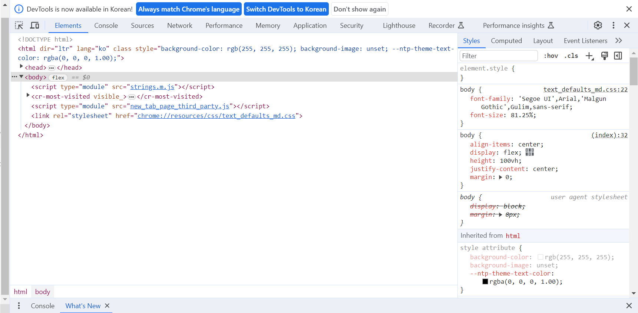Screen dimensions: 638x313
Task: Toggle the .cls element classes panel
Action: click(571, 56)
